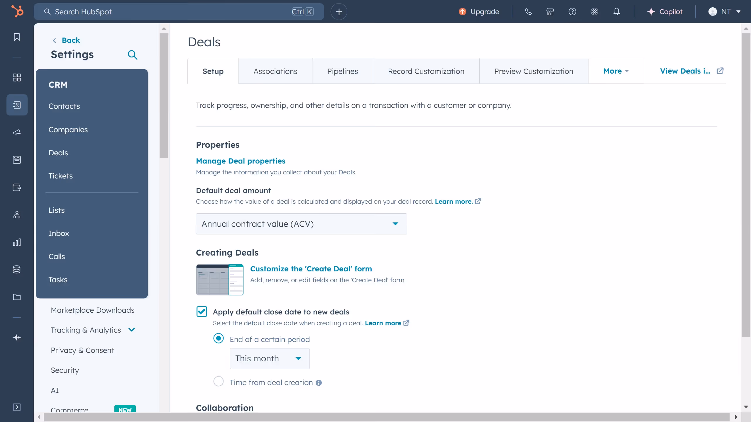751x422 pixels.
Task: Select the End of a certain period option
Action: pos(218,338)
